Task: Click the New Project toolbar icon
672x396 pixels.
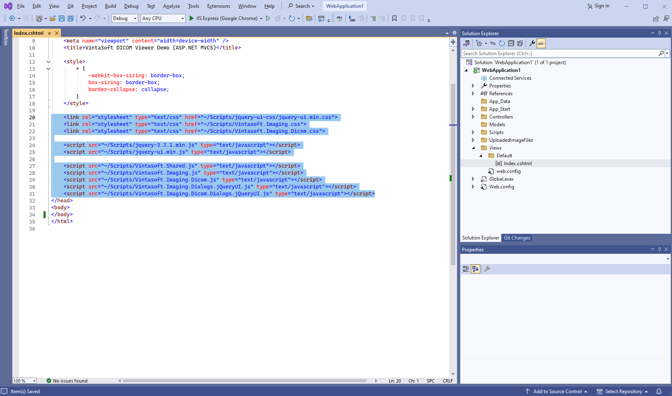Action: 39,18
